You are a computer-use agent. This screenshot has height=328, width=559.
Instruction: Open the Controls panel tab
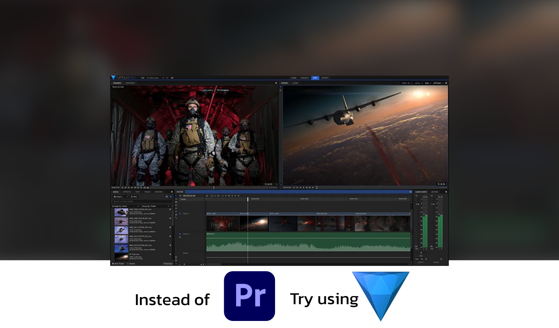tap(130, 83)
